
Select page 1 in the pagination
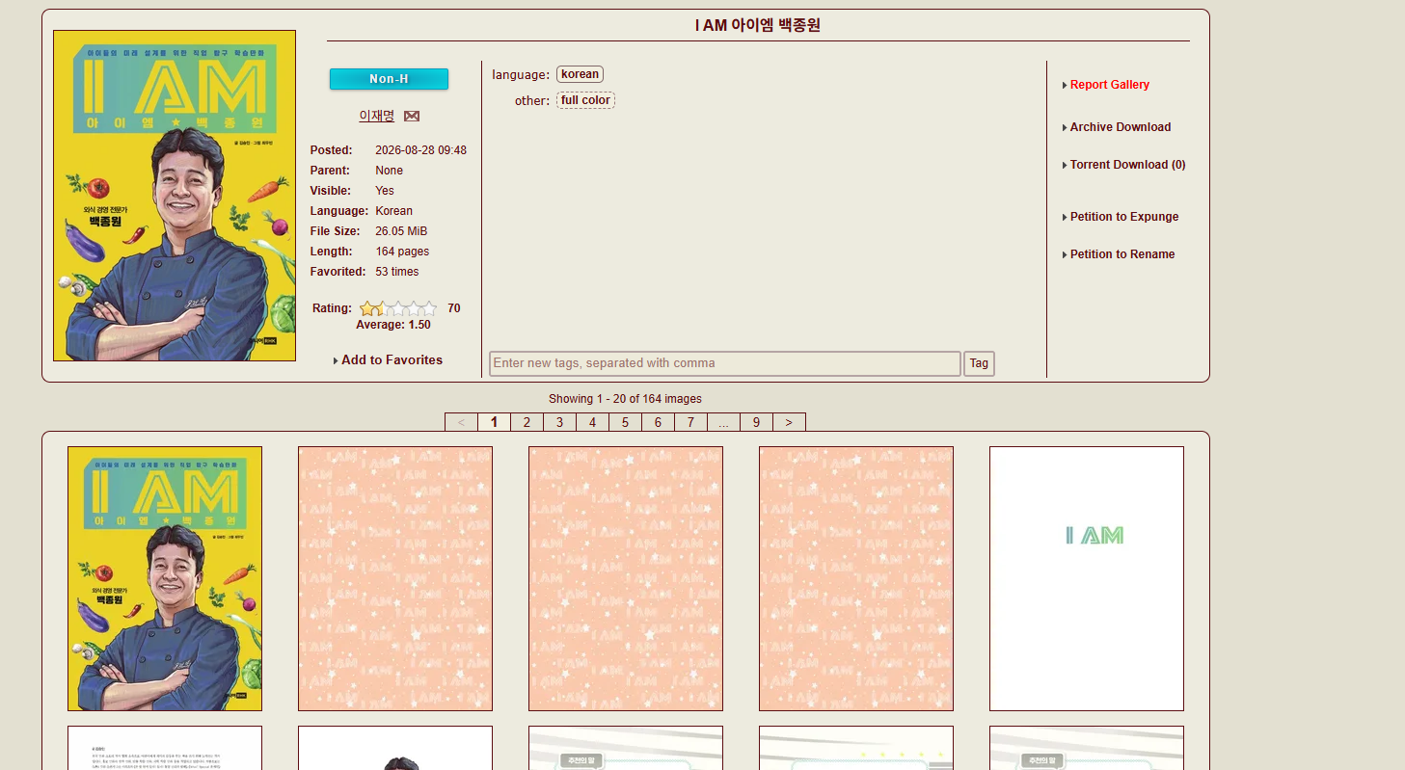(494, 422)
